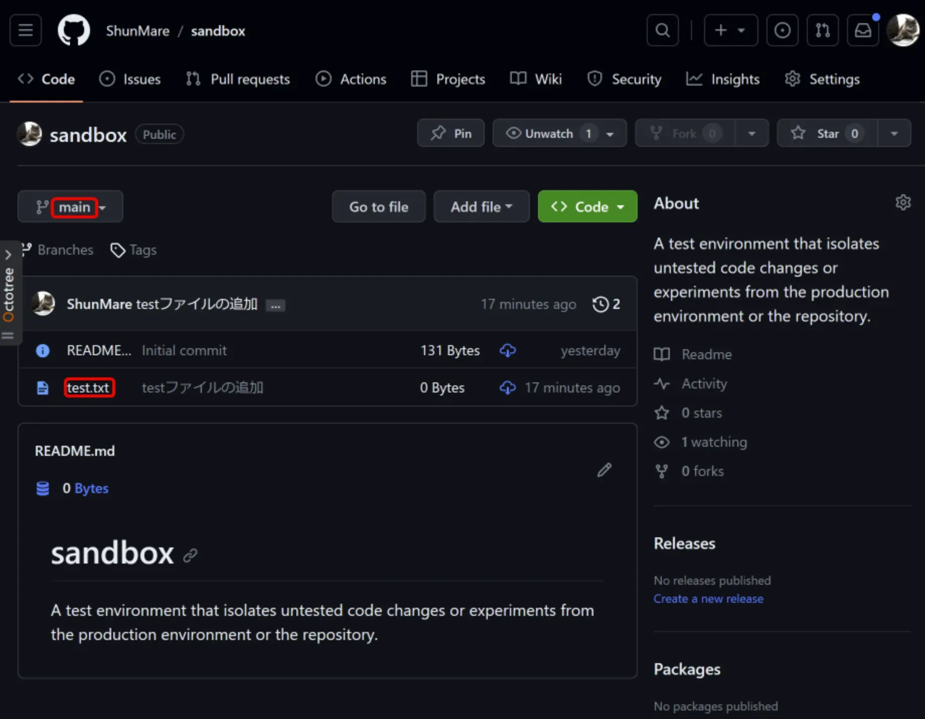925x719 pixels.
Task: Open the issues icon in header
Action: [x=782, y=31]
